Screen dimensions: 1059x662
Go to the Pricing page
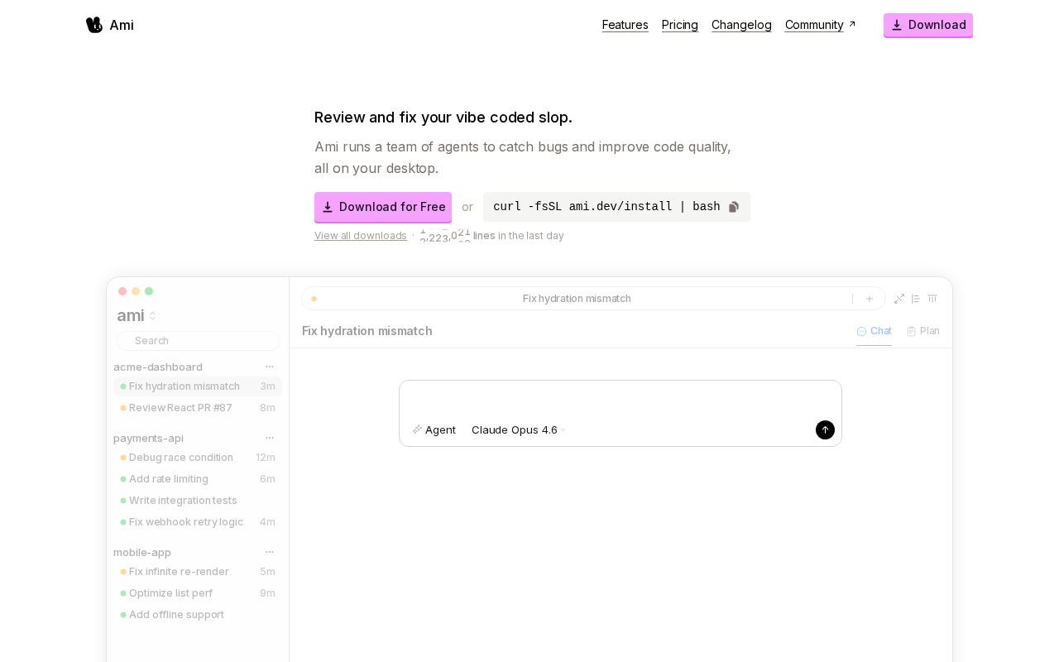click(x=680, y=25)
